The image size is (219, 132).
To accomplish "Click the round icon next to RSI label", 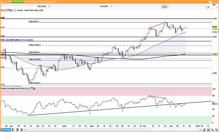I will [34, 88].
